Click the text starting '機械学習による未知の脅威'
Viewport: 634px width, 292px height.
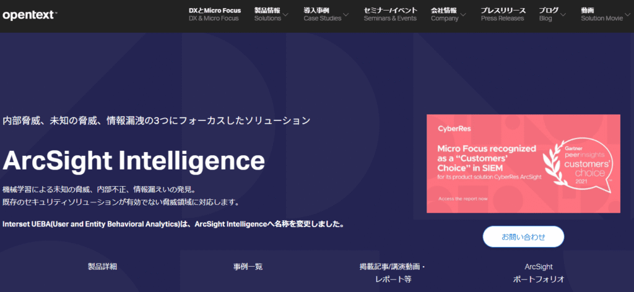99,189
